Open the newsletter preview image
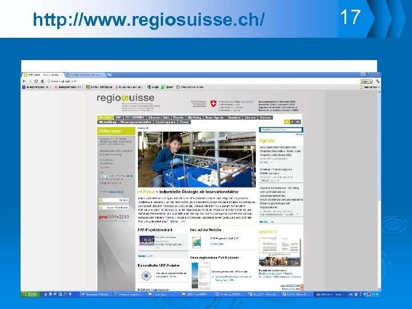Screen dimensions: 412x309 pos(280,251)
